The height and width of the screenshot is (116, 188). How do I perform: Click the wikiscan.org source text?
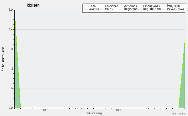pyautogui.click(x=94, y=113)
